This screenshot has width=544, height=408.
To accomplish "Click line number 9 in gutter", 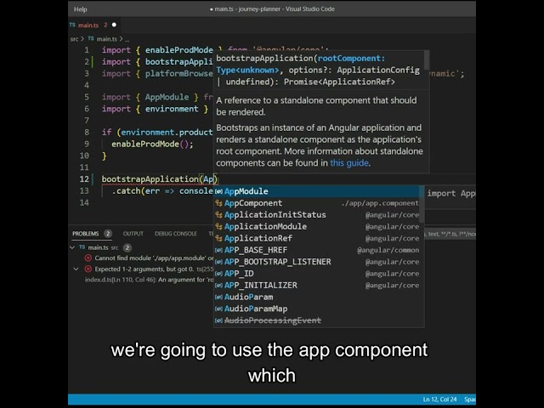I will click(x=87, y=144).
